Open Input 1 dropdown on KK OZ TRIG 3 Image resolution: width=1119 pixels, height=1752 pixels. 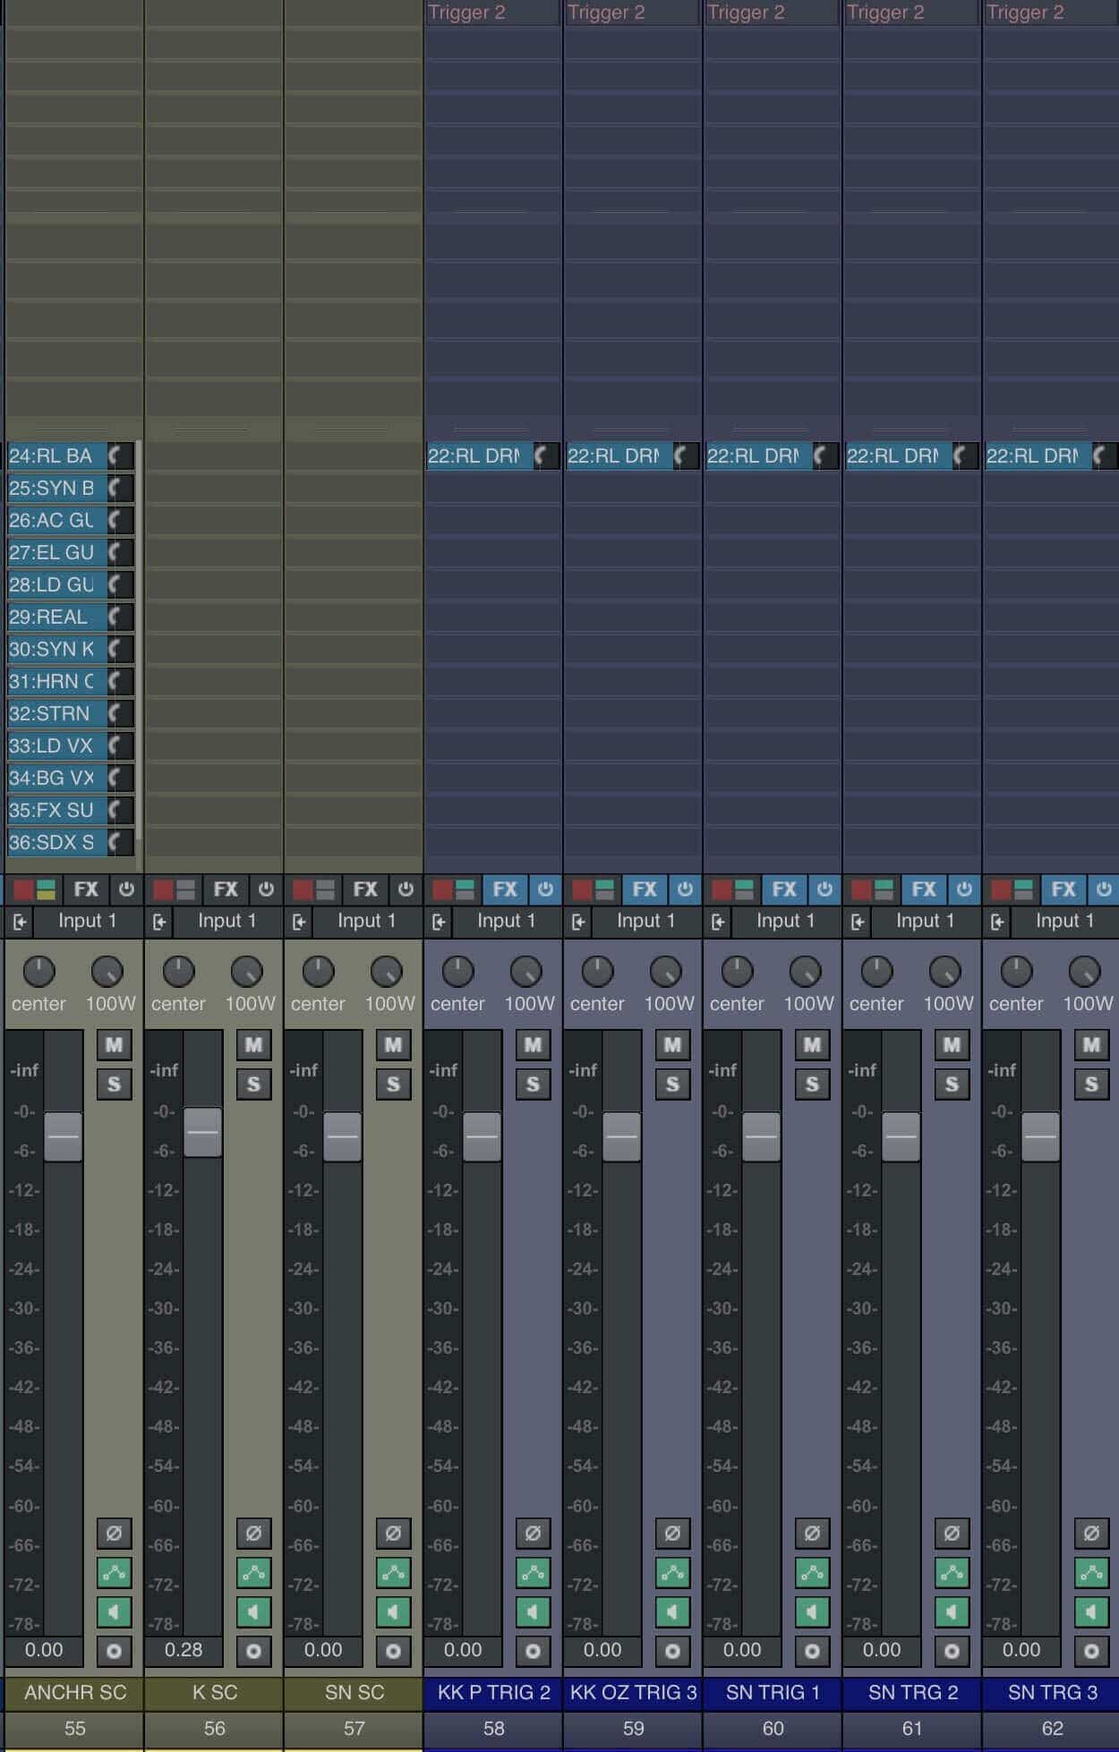[645, 921]
